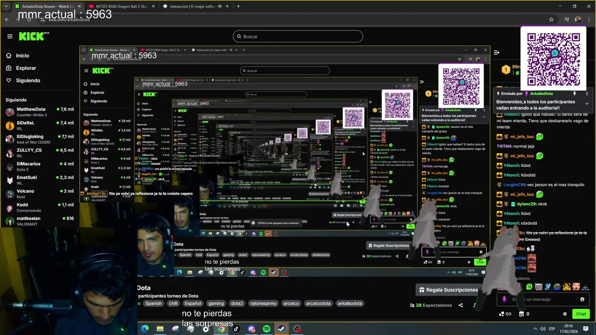Viewport: 596px width, 335px height.
Task: Click the green KICK logo
Action: [32, 36]
